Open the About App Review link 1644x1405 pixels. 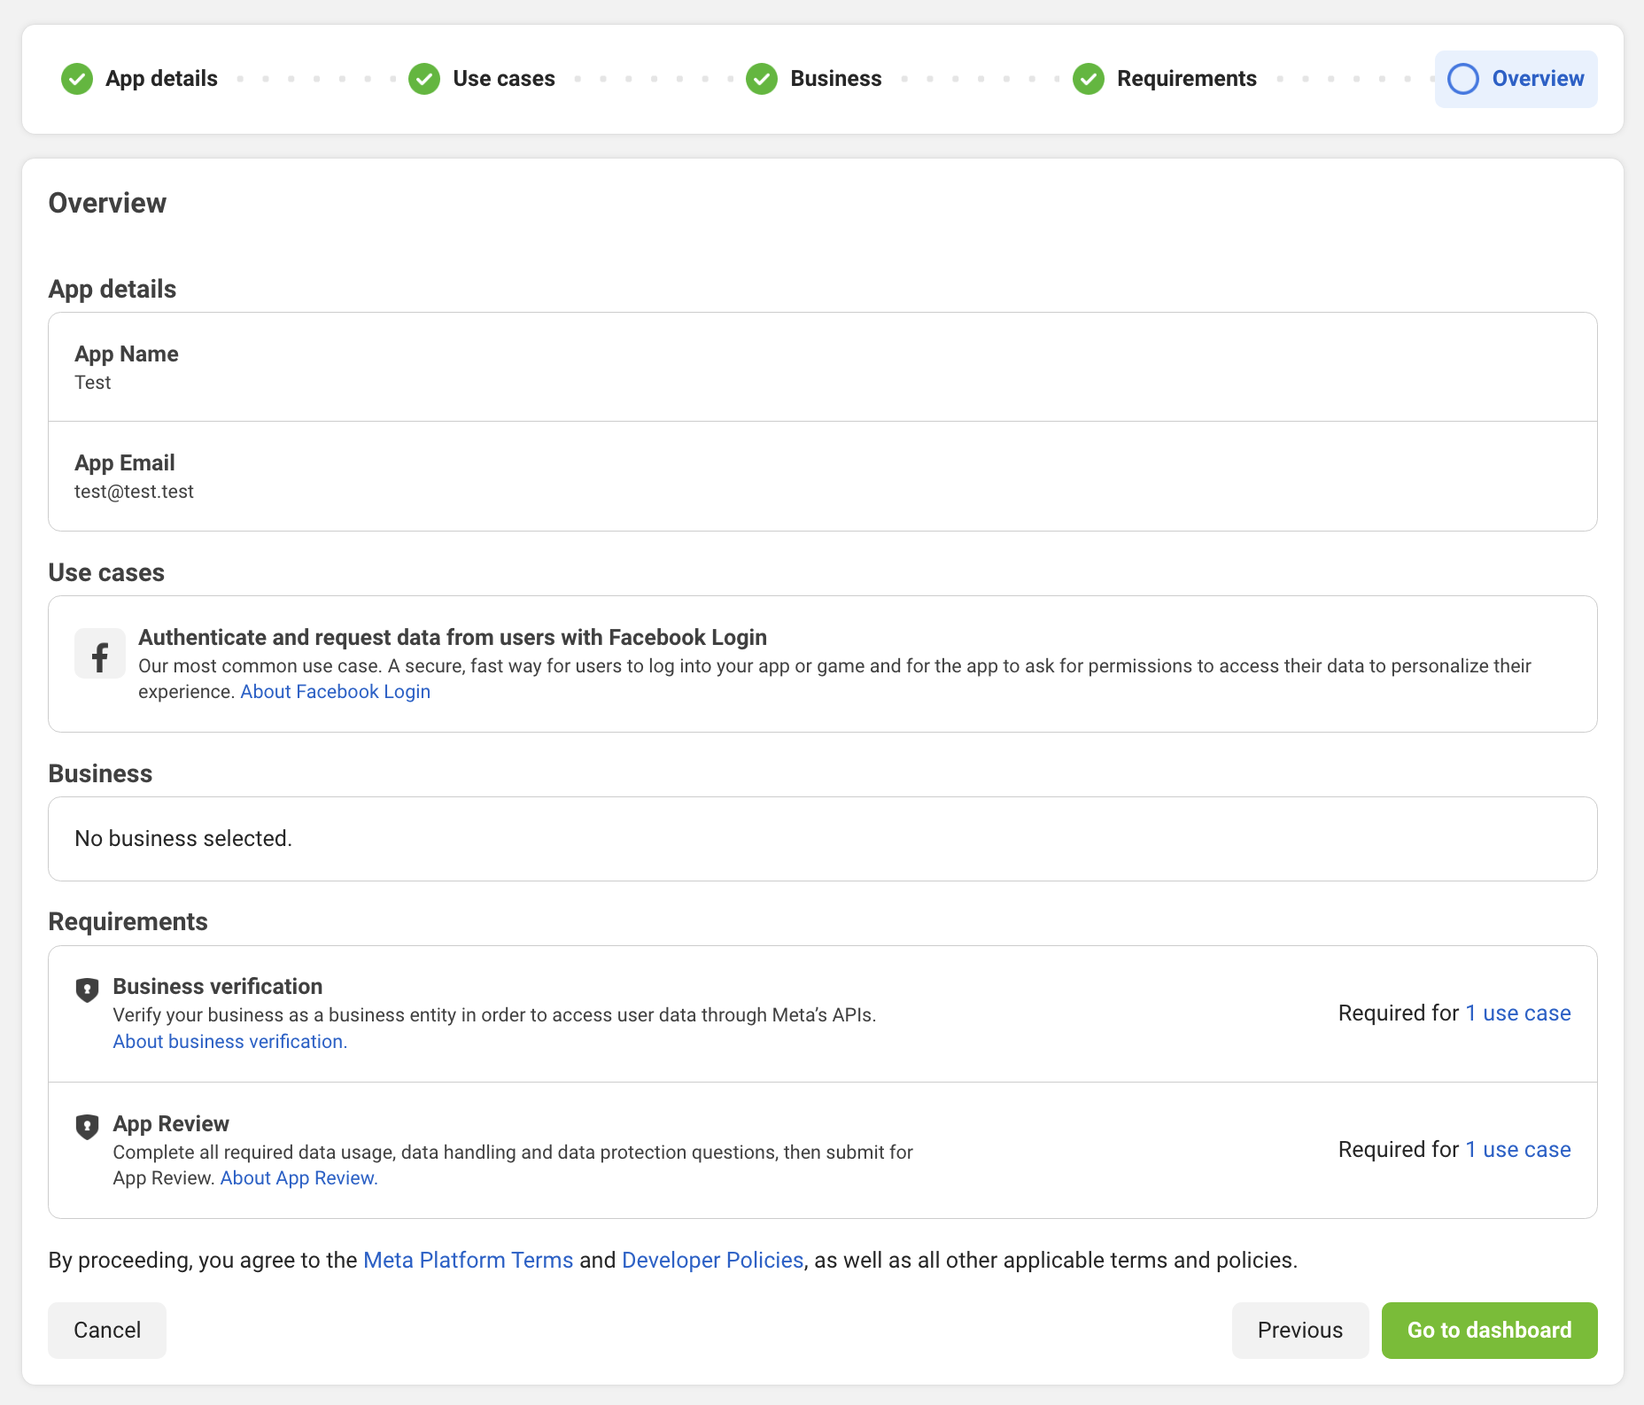click(x=299, y=1178)
